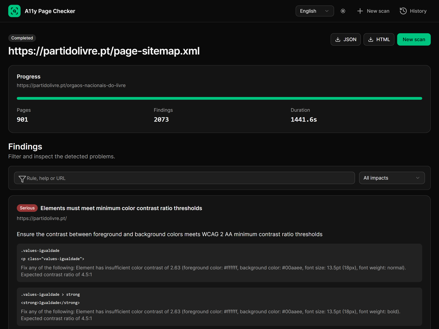Open New scan from the top navigation
439x329 pixels.
coord(373,11)
